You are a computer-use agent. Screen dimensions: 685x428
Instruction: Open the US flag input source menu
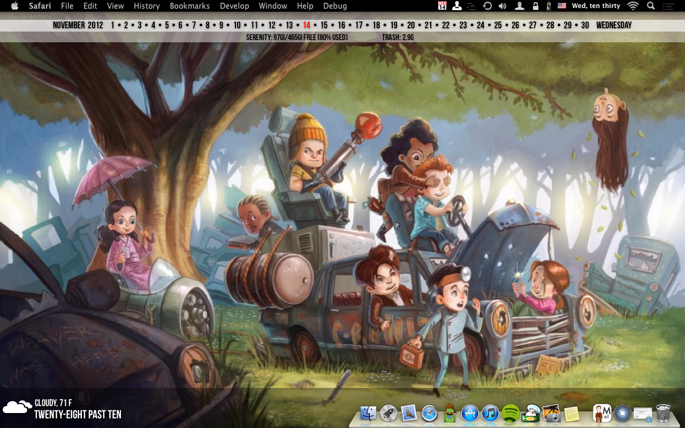pos(562,6)
